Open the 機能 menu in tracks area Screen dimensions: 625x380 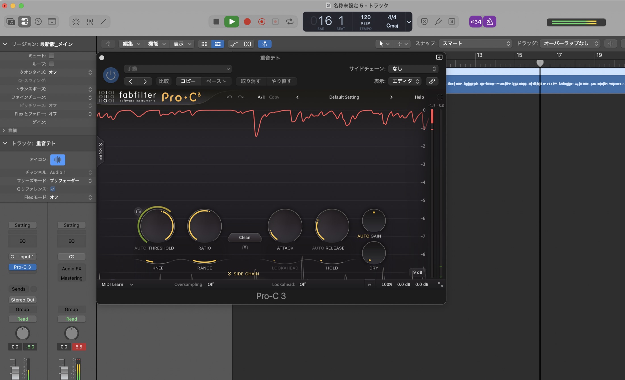[x=156, y=44]
